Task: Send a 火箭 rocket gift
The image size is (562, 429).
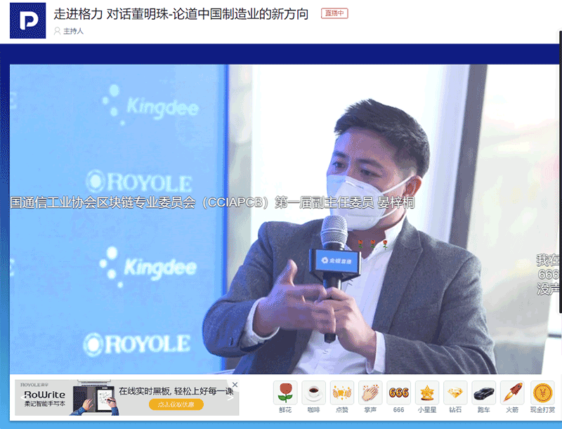Action: tap(512, 393)
